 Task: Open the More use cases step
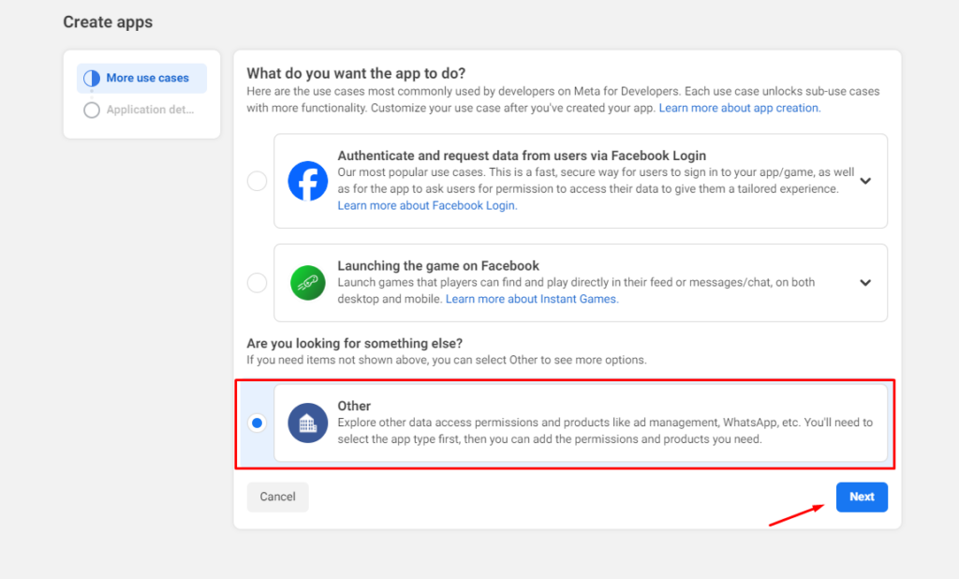[x=147, y=79]
